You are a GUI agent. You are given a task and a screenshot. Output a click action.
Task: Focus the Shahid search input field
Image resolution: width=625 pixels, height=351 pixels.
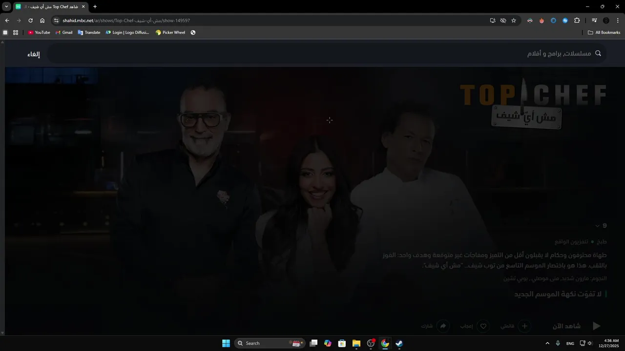(327, 54)
